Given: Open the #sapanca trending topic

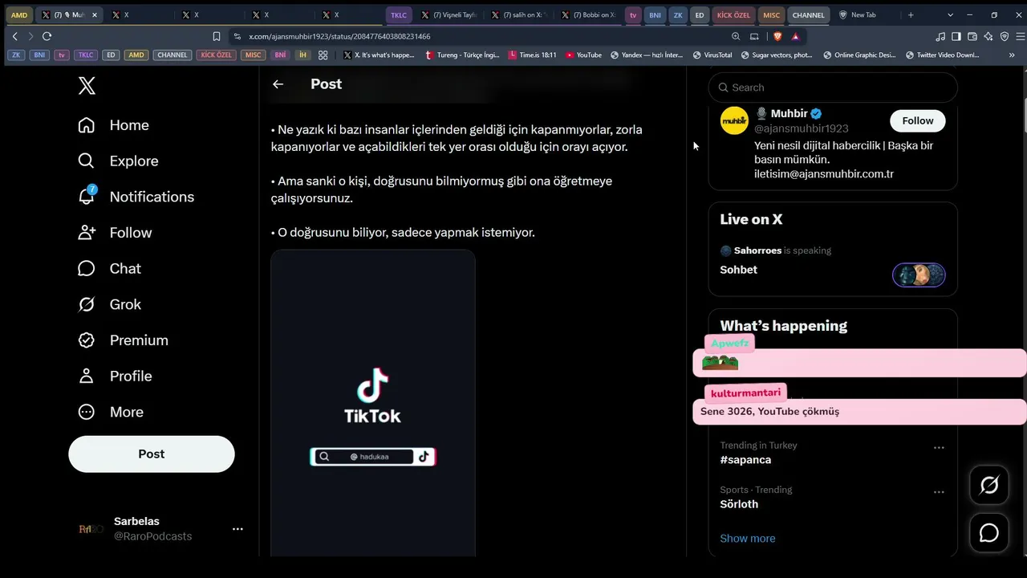Looking at the screenshot, I should pyautogui.click(x=745, y=460).
